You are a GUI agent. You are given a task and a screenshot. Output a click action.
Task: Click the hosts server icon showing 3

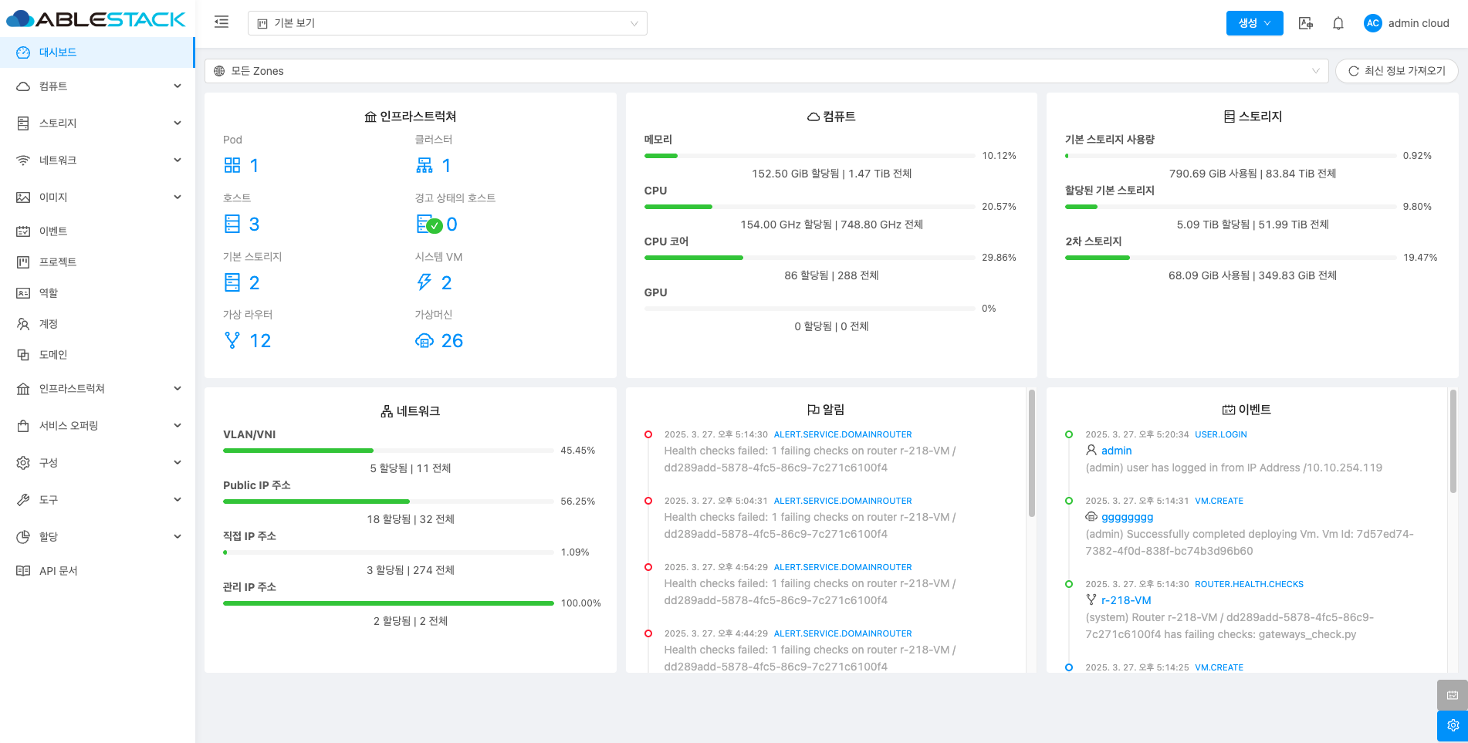tap(232, 225)
